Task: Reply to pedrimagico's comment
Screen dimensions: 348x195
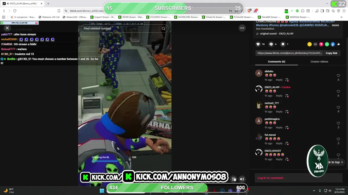Action: (279, 128)
